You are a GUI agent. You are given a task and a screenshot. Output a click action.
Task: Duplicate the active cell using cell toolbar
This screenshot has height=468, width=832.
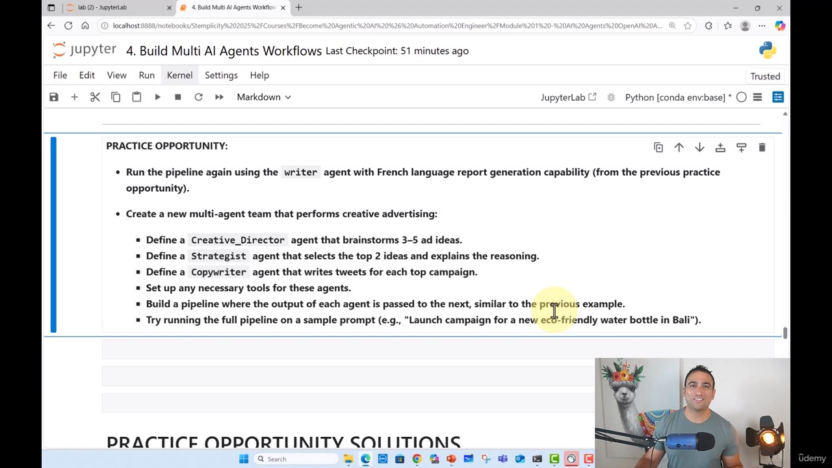click(x=658, y=148)
